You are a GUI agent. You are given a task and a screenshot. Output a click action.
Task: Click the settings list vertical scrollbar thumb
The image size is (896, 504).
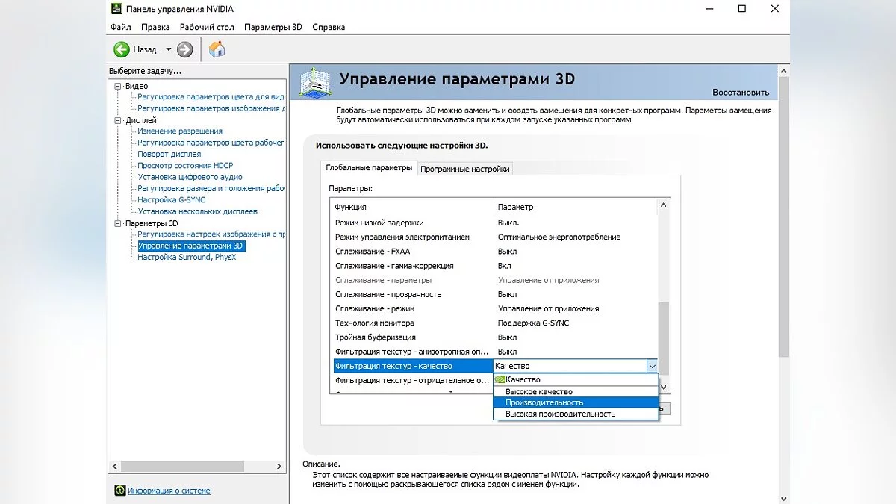click(664, 338)
